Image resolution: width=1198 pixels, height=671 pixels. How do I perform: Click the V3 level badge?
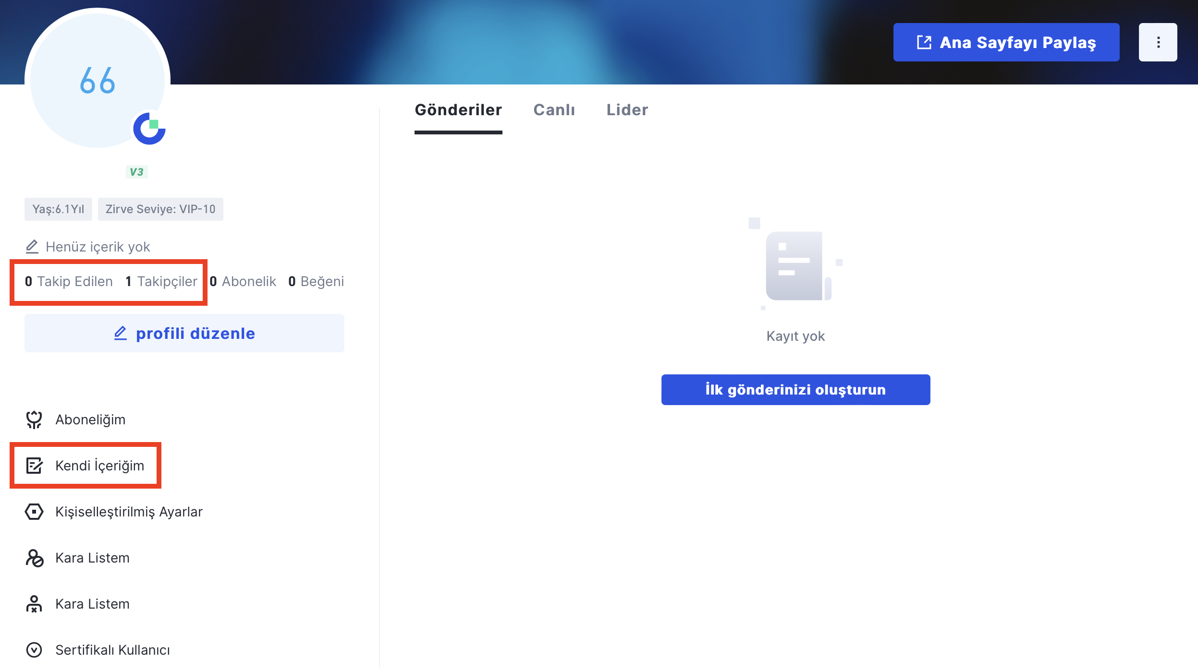point(136,172)
